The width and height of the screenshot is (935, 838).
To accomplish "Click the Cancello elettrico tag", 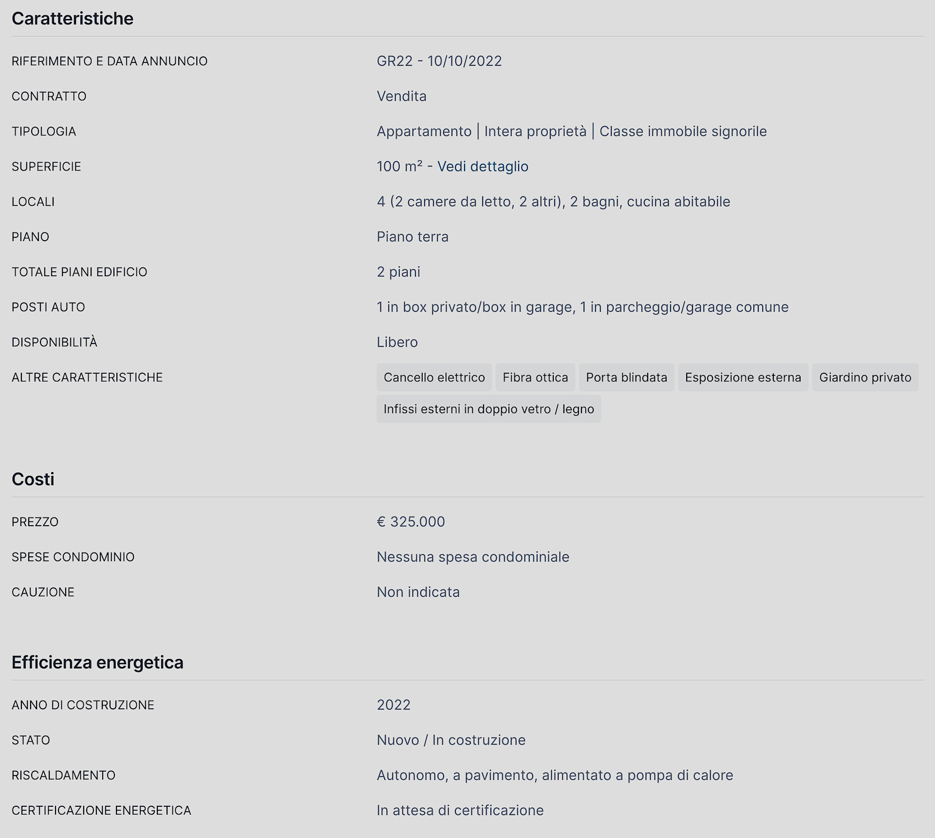I will coord(434,378).
